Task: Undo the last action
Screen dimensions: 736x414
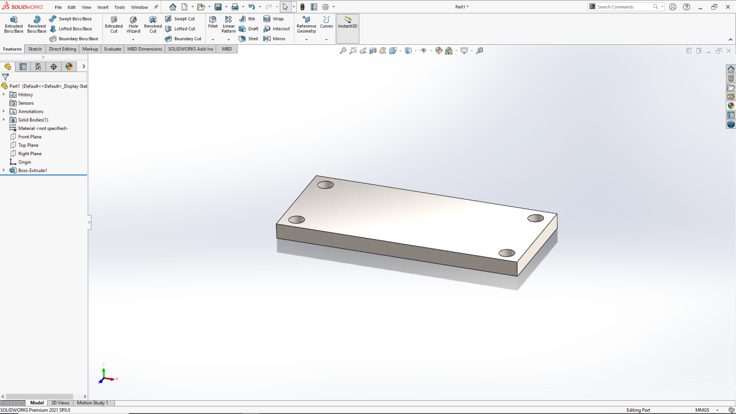Action: 251,7
